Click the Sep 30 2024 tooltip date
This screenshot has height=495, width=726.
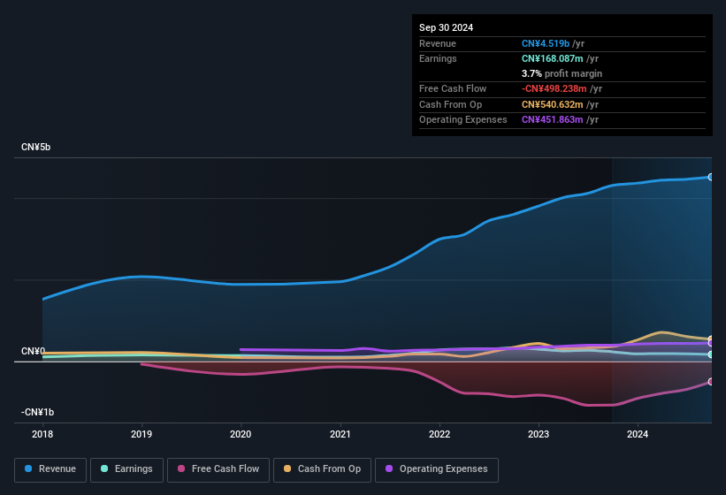446,27
